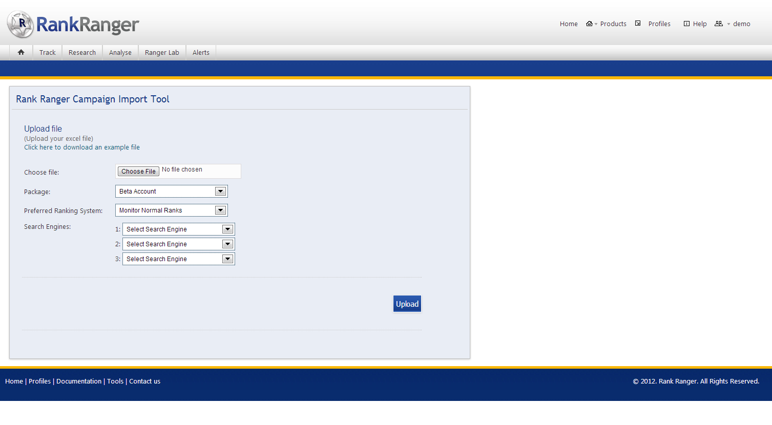The width and height of the screenshot is (772, 425).
Task: Expand the Preferred Ranking System dropdown
Action: click(172, 210)
